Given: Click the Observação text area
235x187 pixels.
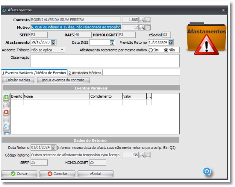Looking at the screenshot, I should [105, 61].
